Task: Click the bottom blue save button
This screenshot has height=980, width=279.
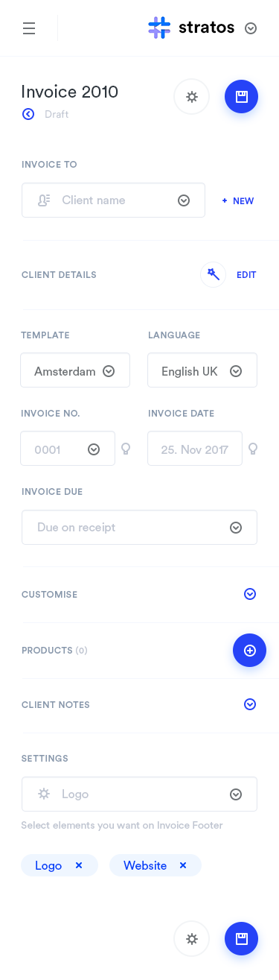Action: coord(242,939)
